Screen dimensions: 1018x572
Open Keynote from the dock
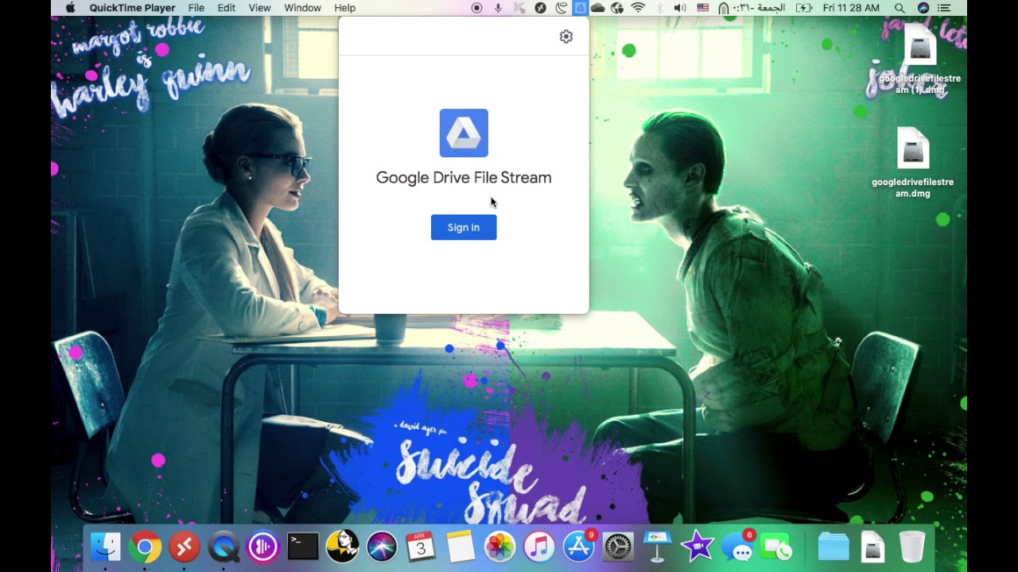point(657,547)
